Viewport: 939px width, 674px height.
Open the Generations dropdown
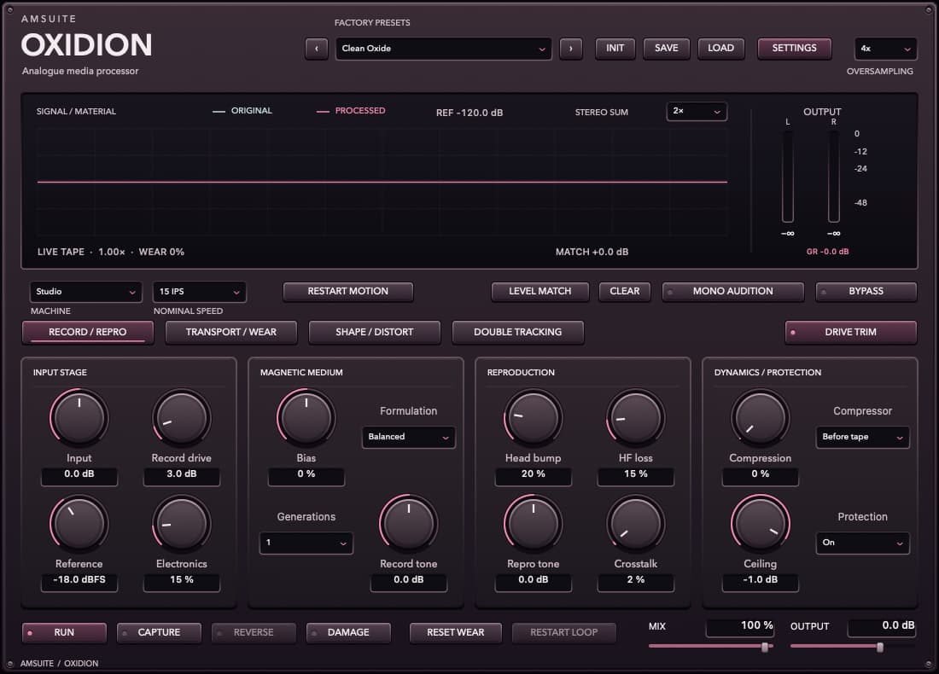coord(306,543)
